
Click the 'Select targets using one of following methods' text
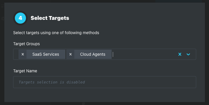click(56, 33)
